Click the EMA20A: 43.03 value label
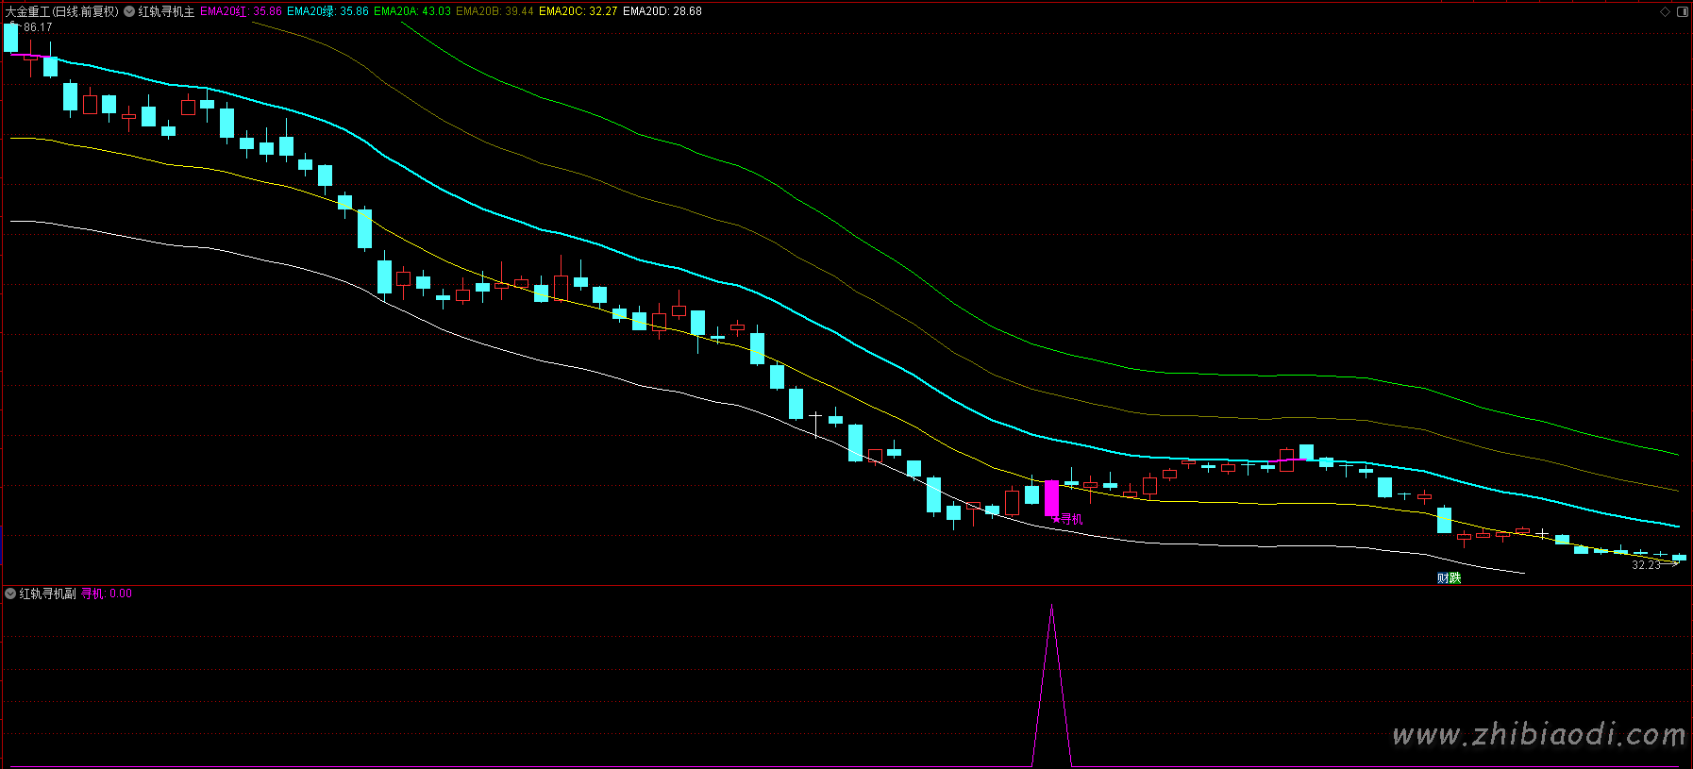1693x769 pixels. (x=412, y=11)
